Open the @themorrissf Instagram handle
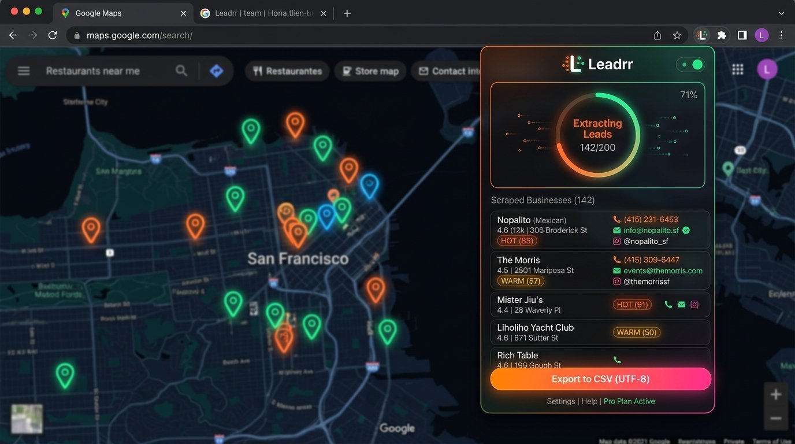The image size is (795, 444). click(x=647, y=282)
